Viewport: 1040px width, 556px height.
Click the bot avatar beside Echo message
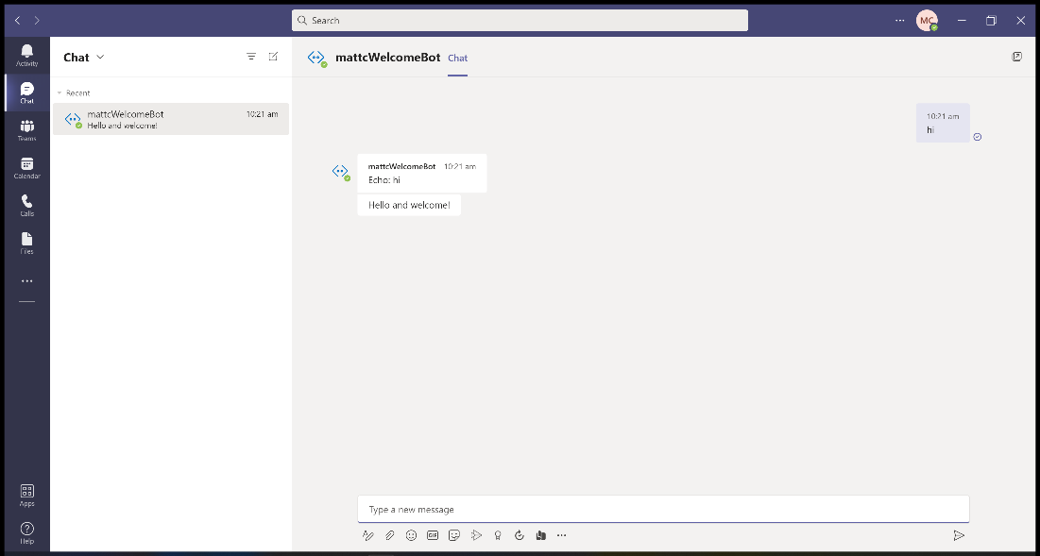pyautogui.click(x=341, y=173)
